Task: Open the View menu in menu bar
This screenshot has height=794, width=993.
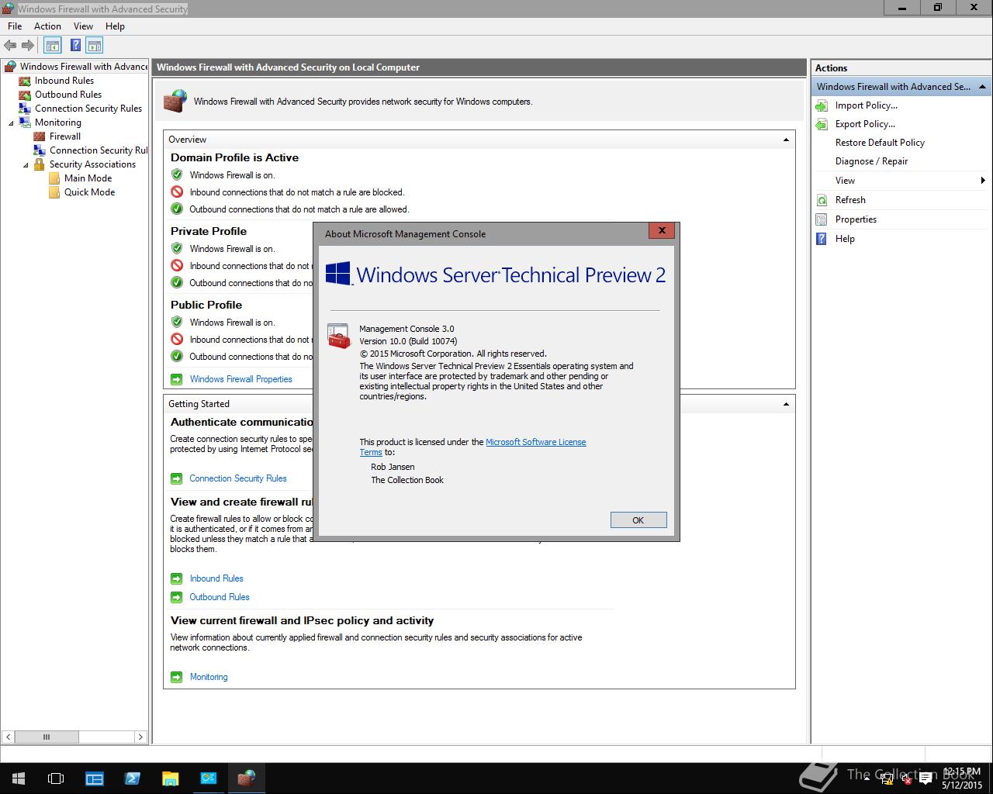Action: (83, 26)
